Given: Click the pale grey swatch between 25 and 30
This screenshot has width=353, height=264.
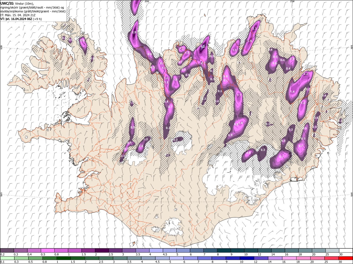Looking at the screenshot, I should click(x=332, y=251).
